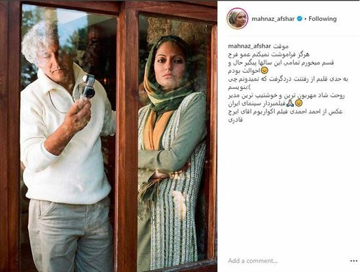This screenshot has width=360, height=272.
Task: Click caption line starting with روحت شاد
Action: [x=286, y=95]
